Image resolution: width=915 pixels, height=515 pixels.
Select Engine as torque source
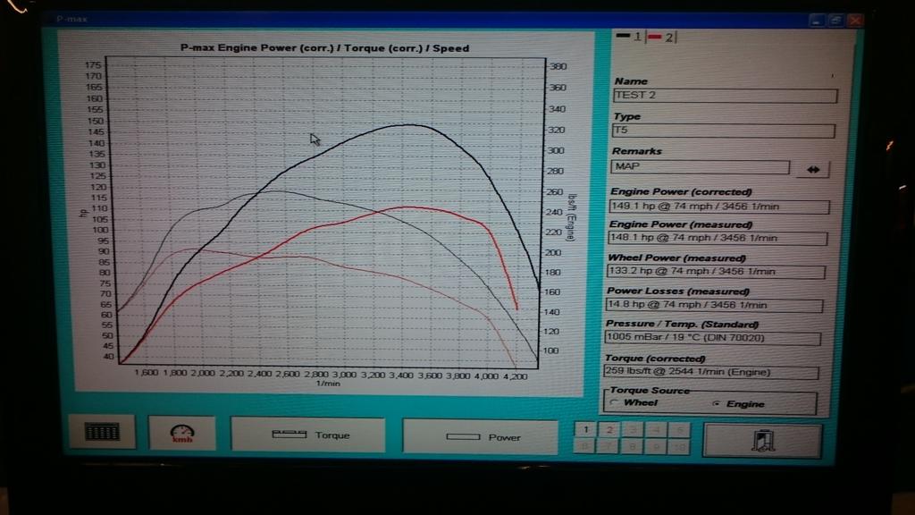[x=739, y=403]
